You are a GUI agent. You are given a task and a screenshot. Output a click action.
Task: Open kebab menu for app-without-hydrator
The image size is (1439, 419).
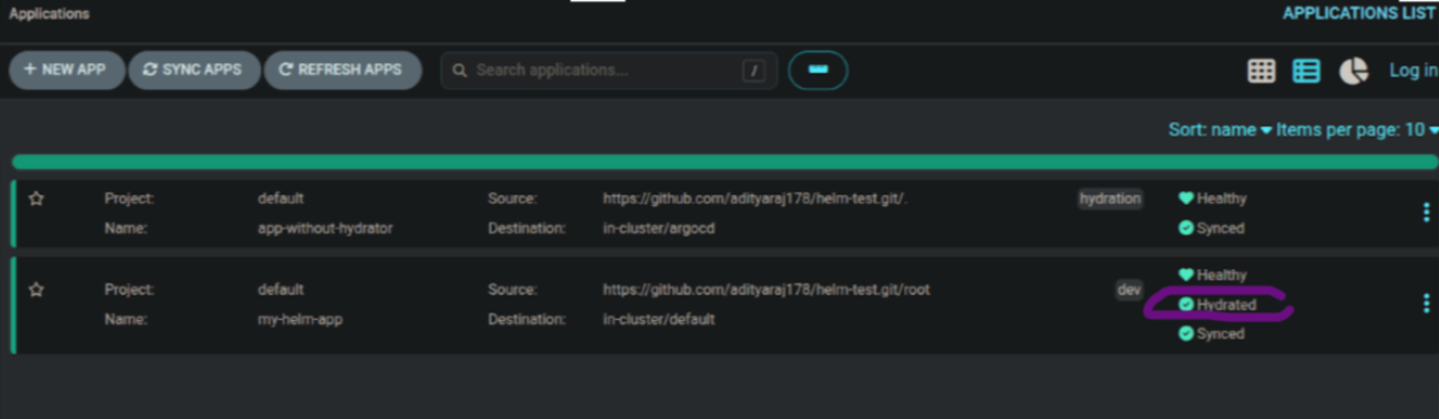1425,212
